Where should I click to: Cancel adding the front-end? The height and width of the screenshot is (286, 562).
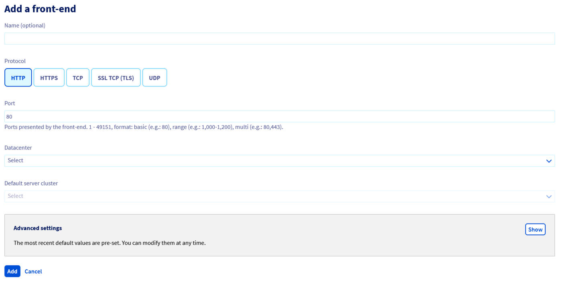tap(33, 271)
